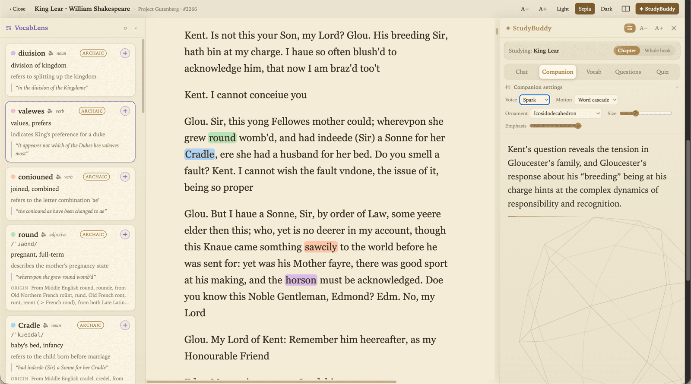Close the StudyBuddy panel
This screenshot has height=384, width=691.
pos(674,28)
